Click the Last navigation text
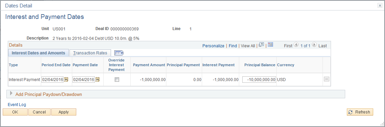Screen dimensions: 385x127 click(x=323, y=46)
